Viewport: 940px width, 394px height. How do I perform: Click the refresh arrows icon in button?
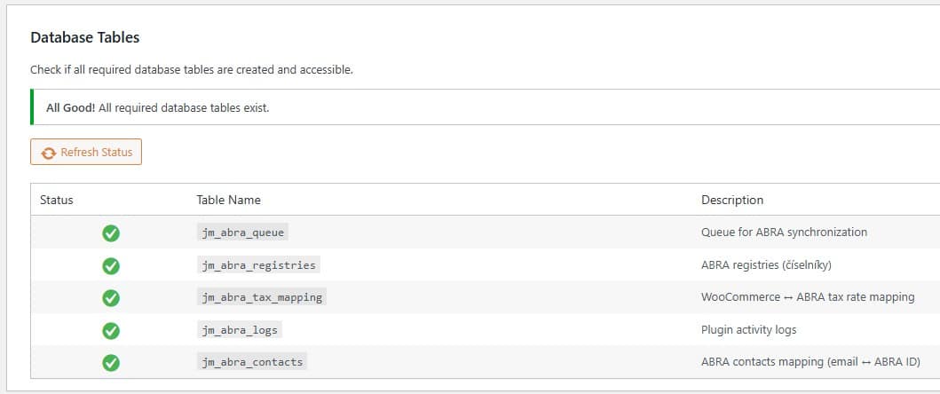pyautogui.click(x=49, y=153)
